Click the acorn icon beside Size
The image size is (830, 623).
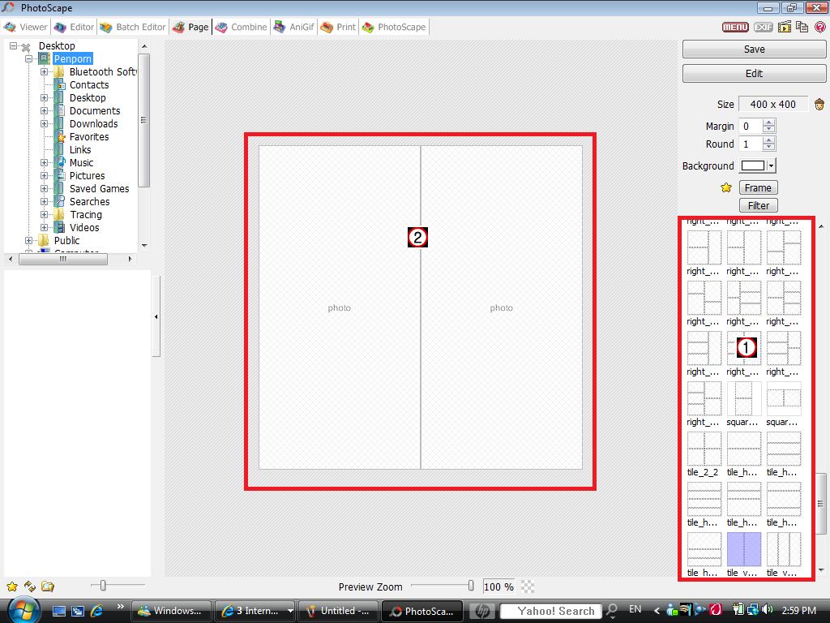(819, 104)
